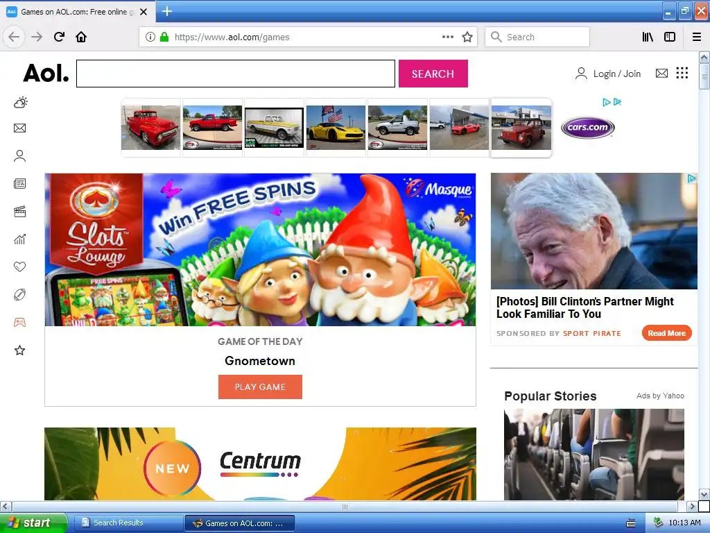Open the apps grid icon in AOL header
710x533 pixels.
682,72
